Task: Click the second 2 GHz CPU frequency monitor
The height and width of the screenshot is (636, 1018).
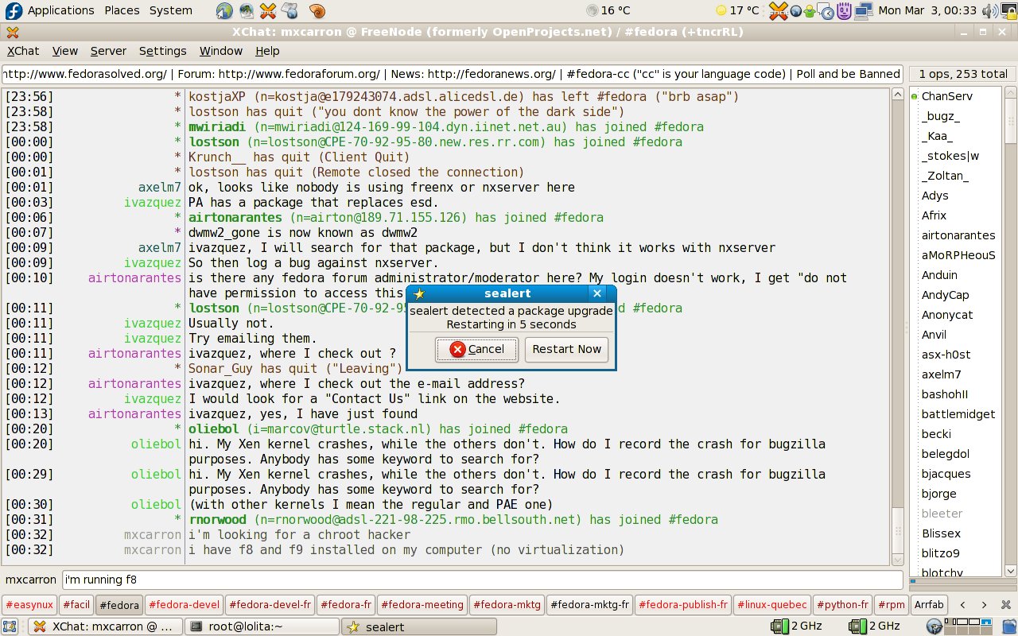Action: 873,626
